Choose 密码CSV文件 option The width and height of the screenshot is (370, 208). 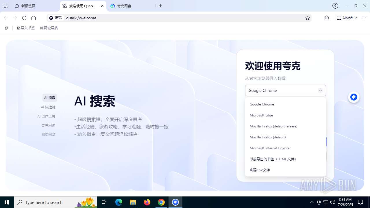286,170
